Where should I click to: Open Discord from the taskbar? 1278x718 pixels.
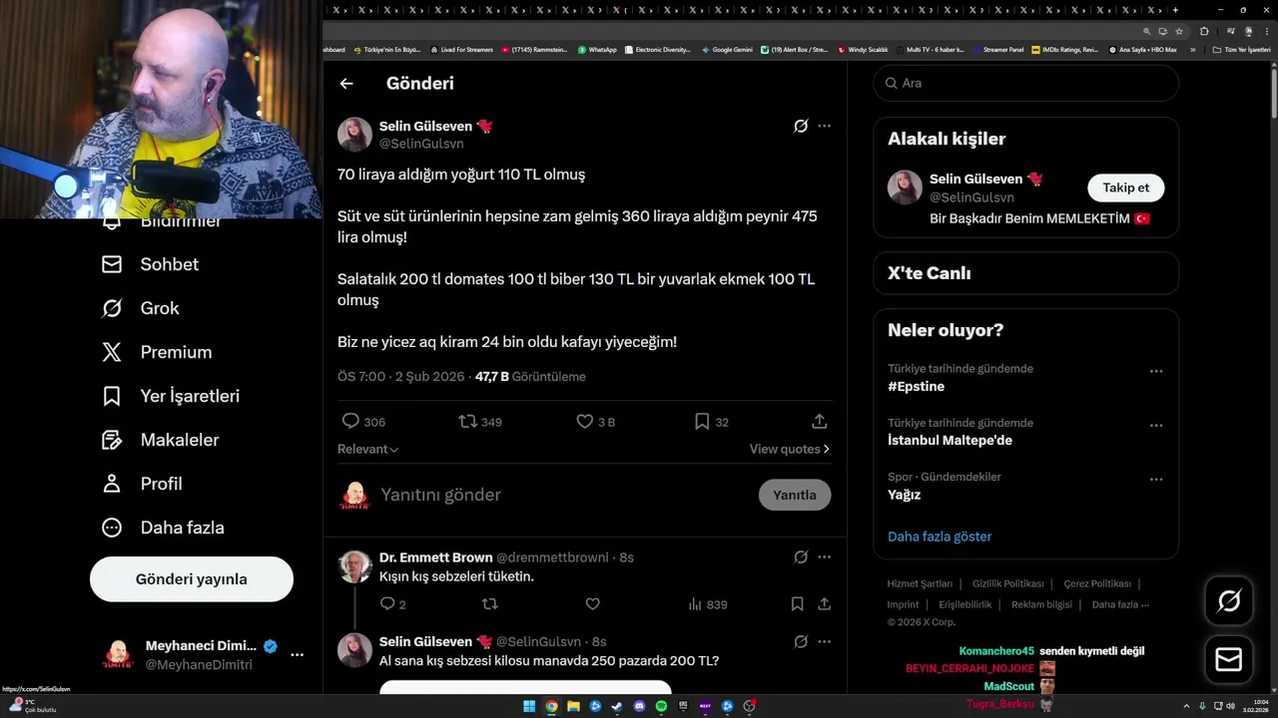(x=639, y=707)
